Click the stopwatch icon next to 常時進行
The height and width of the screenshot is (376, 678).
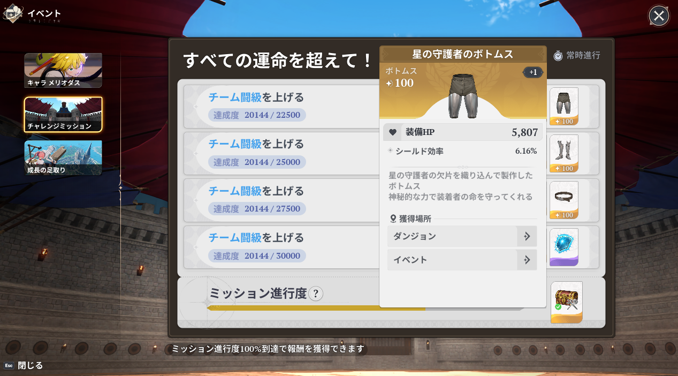(x=558, y=55)
